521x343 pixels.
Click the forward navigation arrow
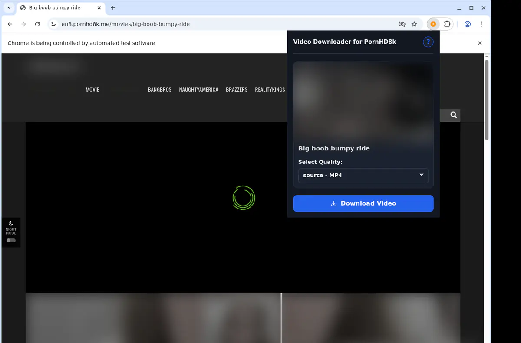(23, 24)
